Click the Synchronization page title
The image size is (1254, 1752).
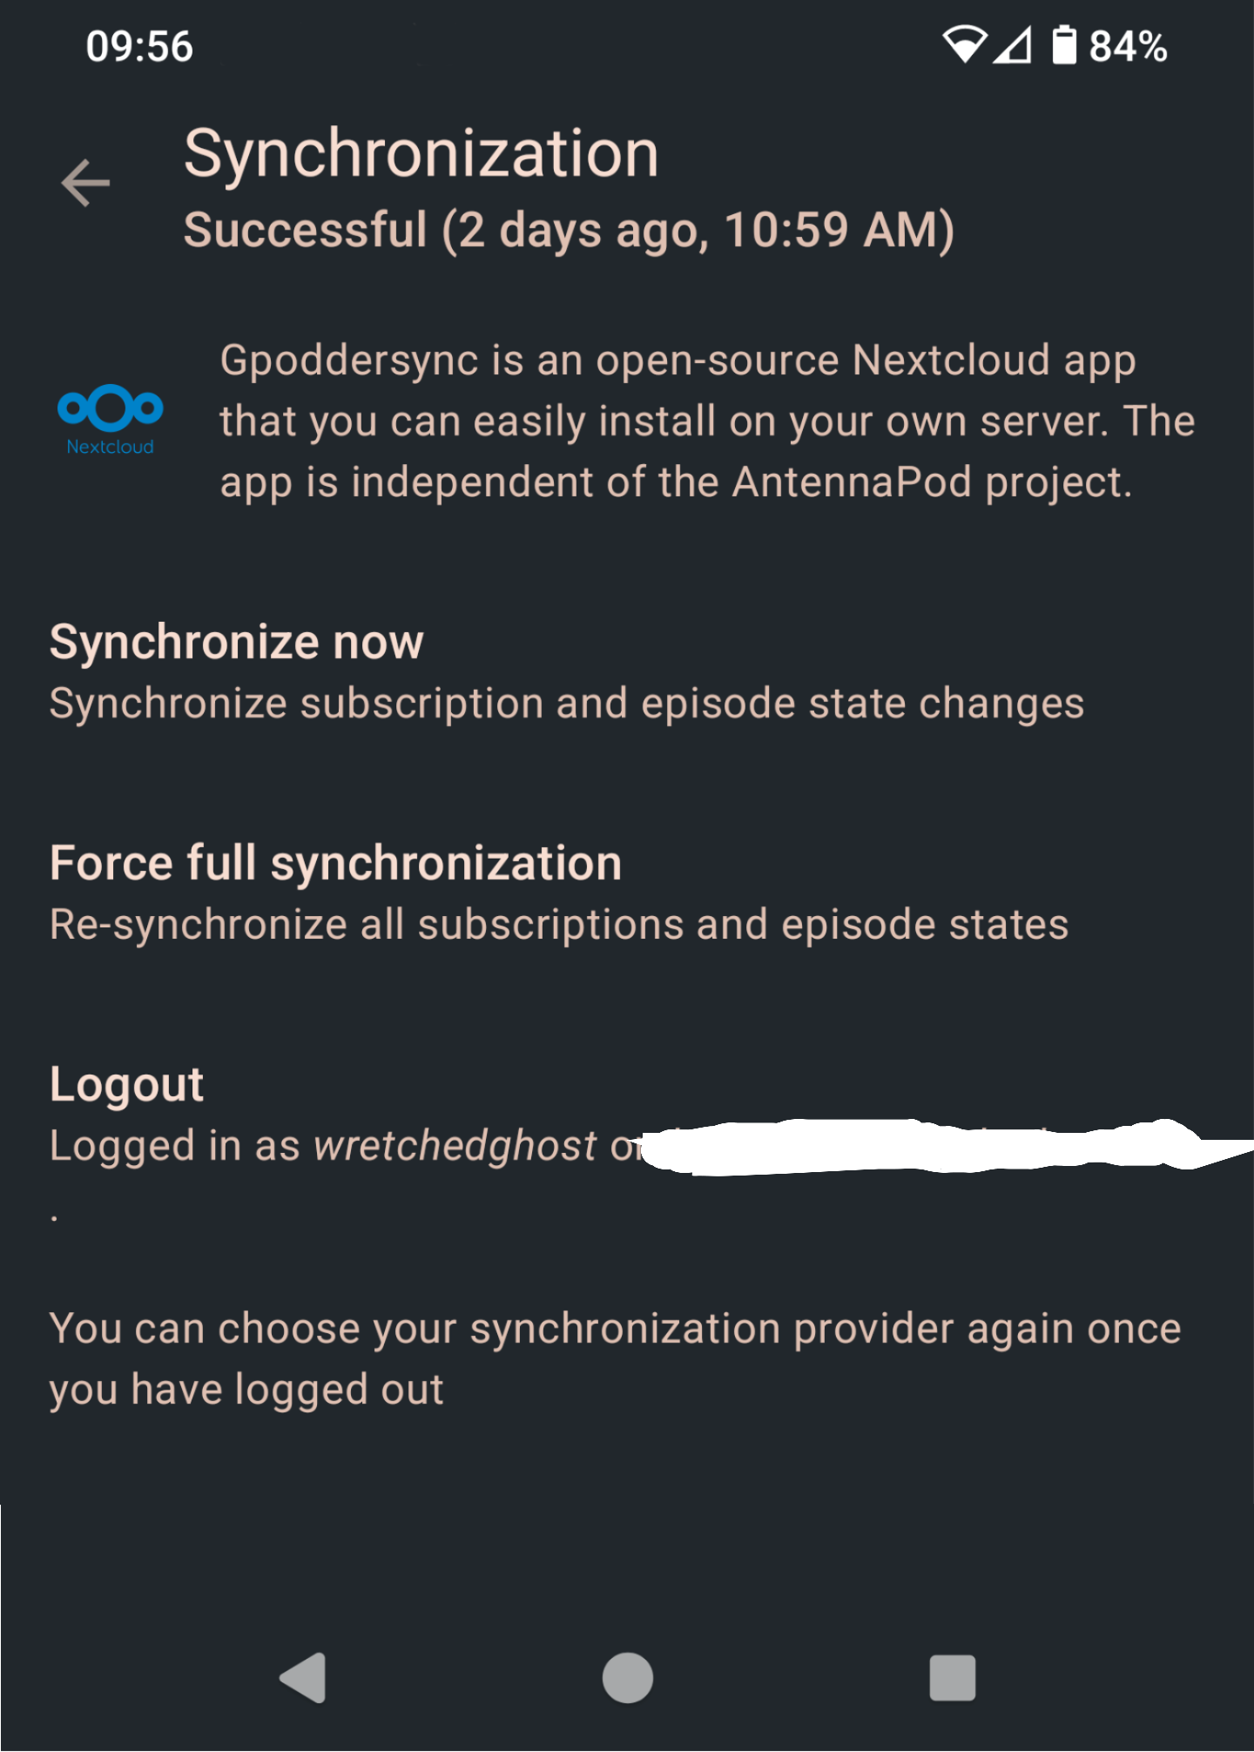[421, 154]
